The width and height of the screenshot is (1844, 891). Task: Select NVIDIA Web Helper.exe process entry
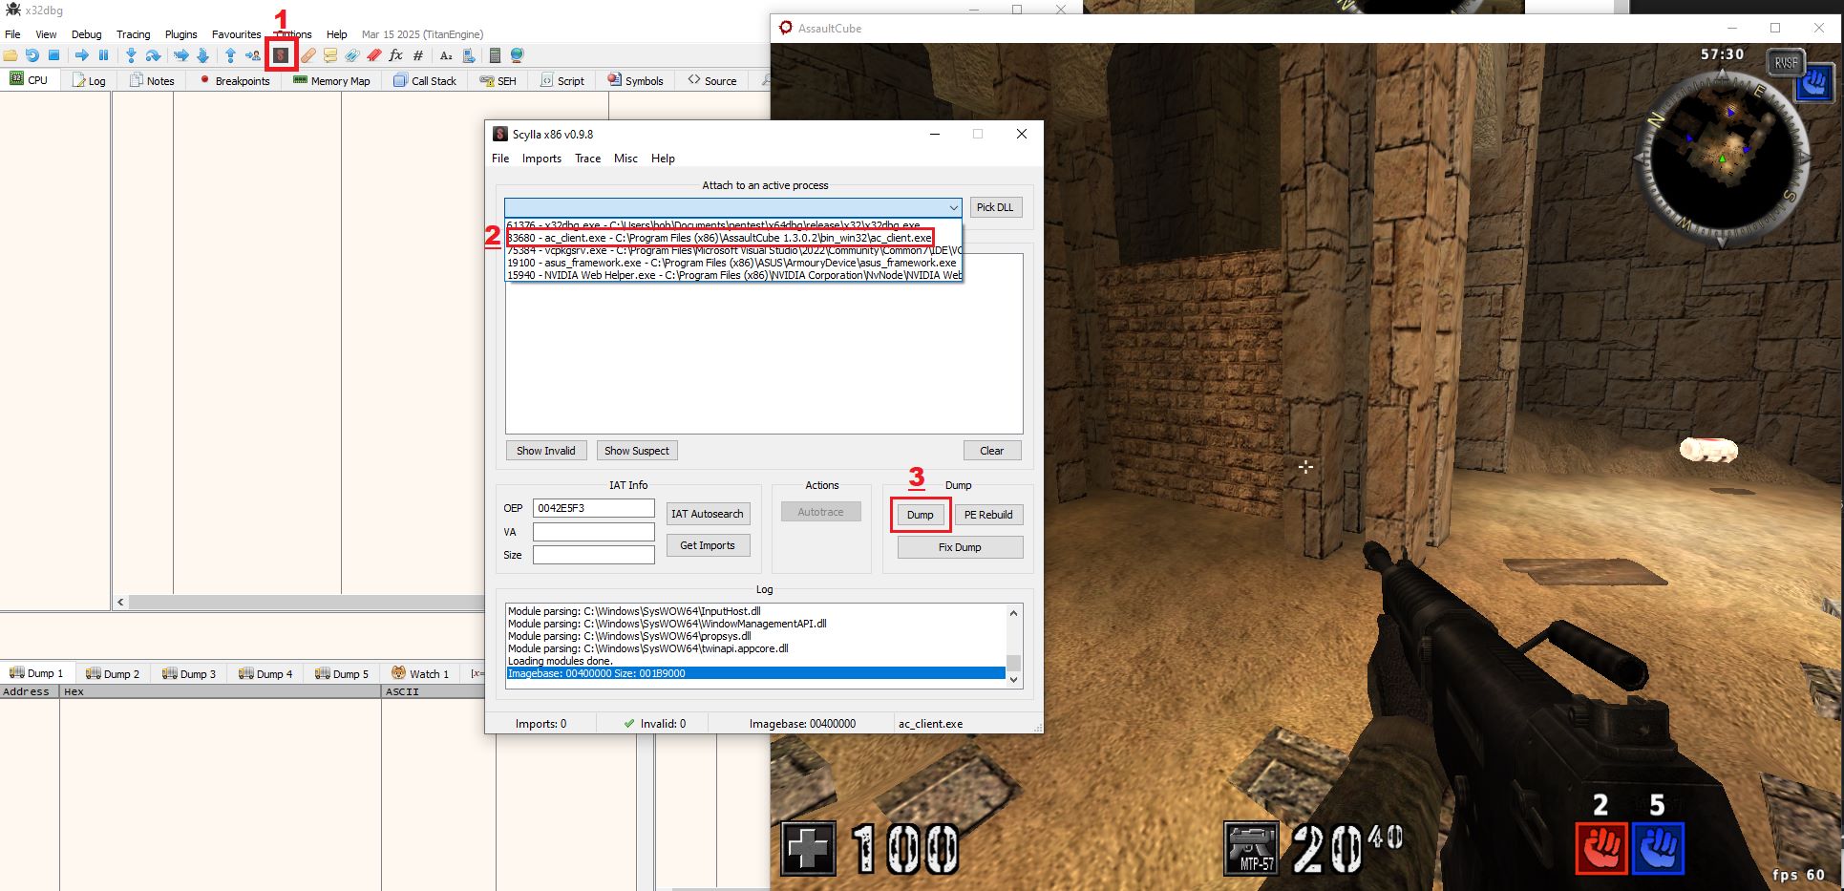point(733,275)
